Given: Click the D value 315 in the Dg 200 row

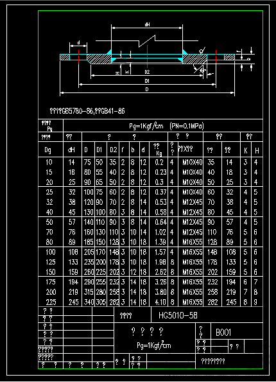Looking at the screenshot, I should [89, 292].
